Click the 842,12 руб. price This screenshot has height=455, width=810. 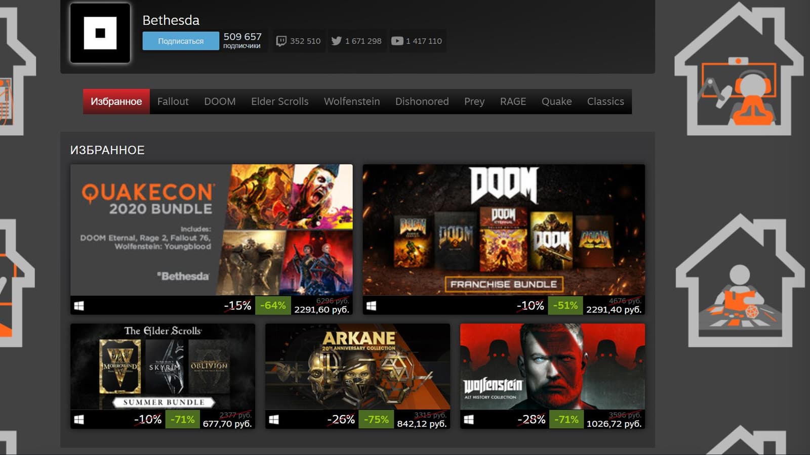coord(422,424)
